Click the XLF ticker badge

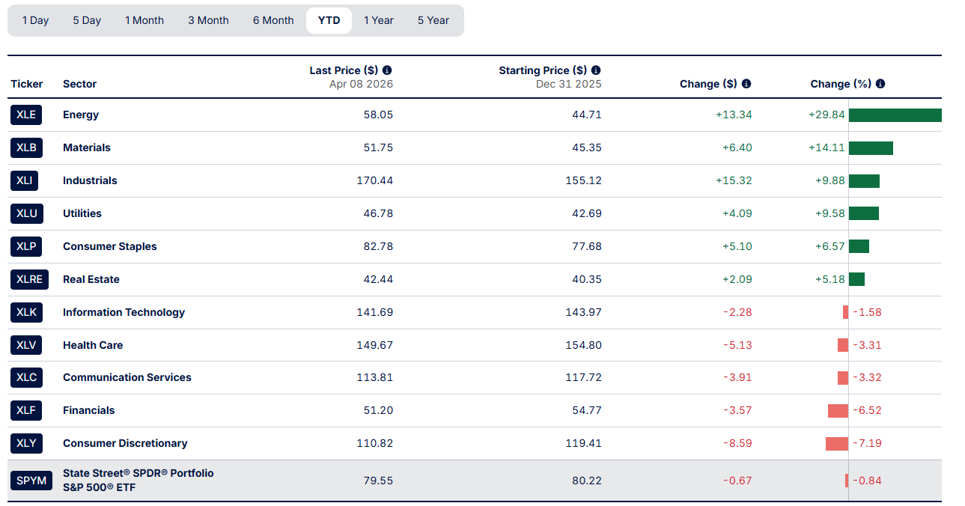coord(26,410)
